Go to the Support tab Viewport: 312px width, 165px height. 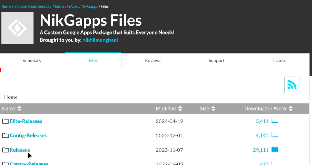[216, 61]
